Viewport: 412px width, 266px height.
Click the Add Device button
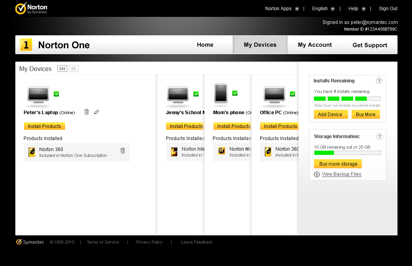[x=331, y=114]
